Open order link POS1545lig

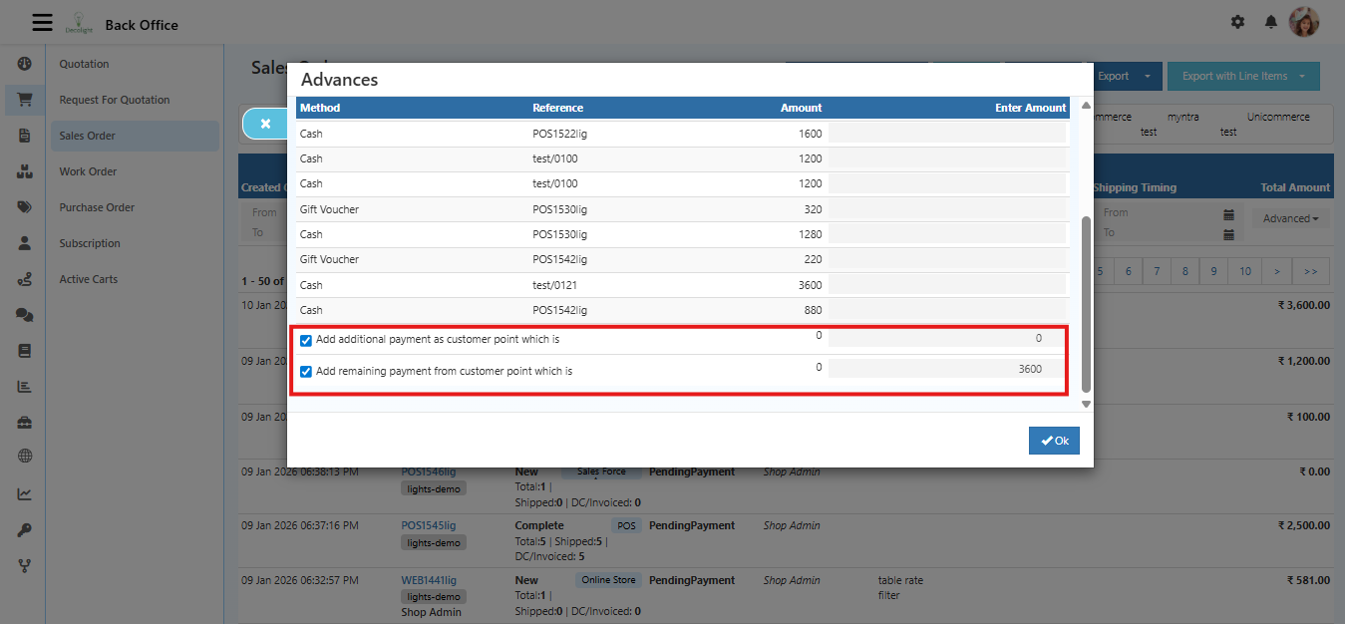pos(428,525)
